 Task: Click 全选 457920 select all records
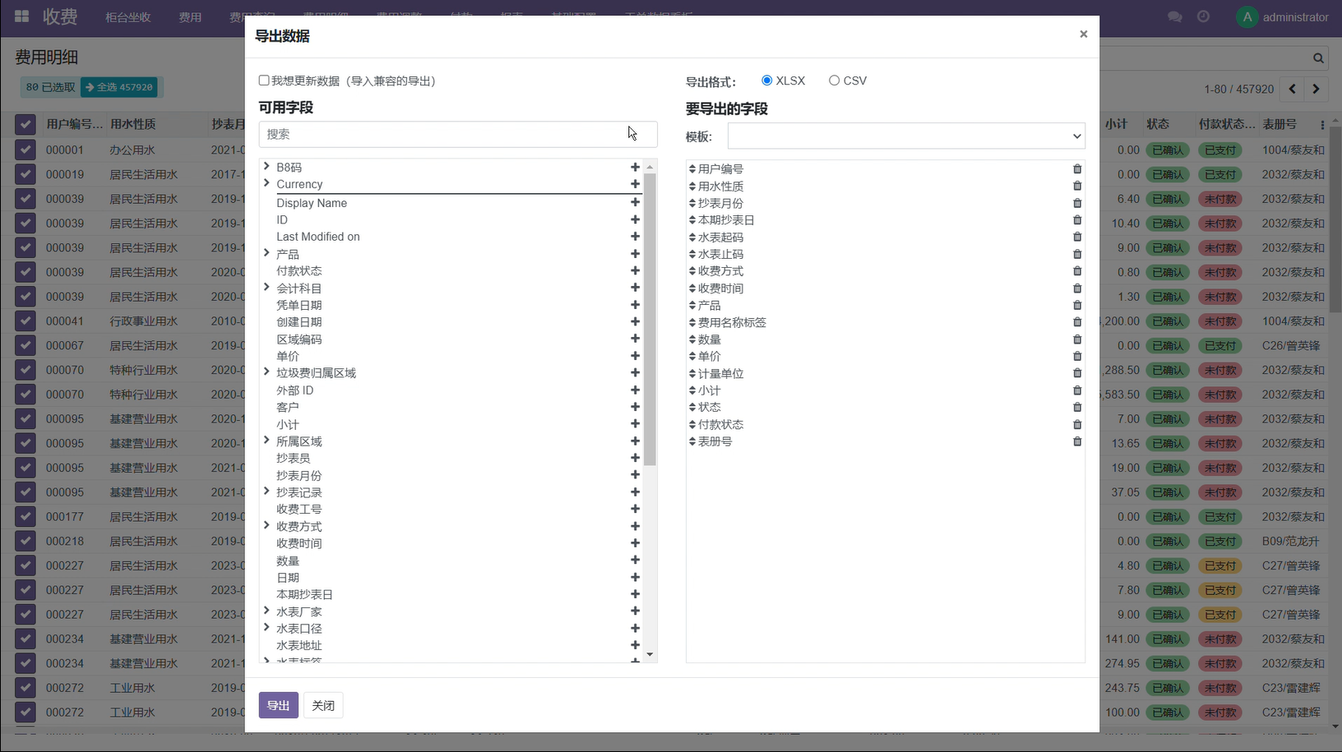click(120, 87)
